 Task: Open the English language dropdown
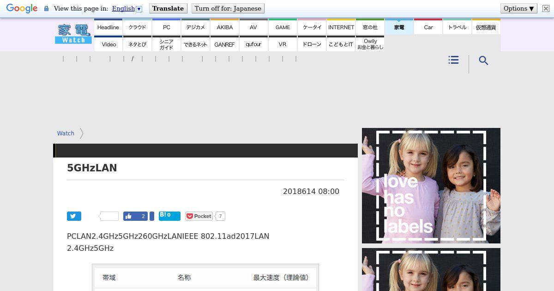(127, 8)
